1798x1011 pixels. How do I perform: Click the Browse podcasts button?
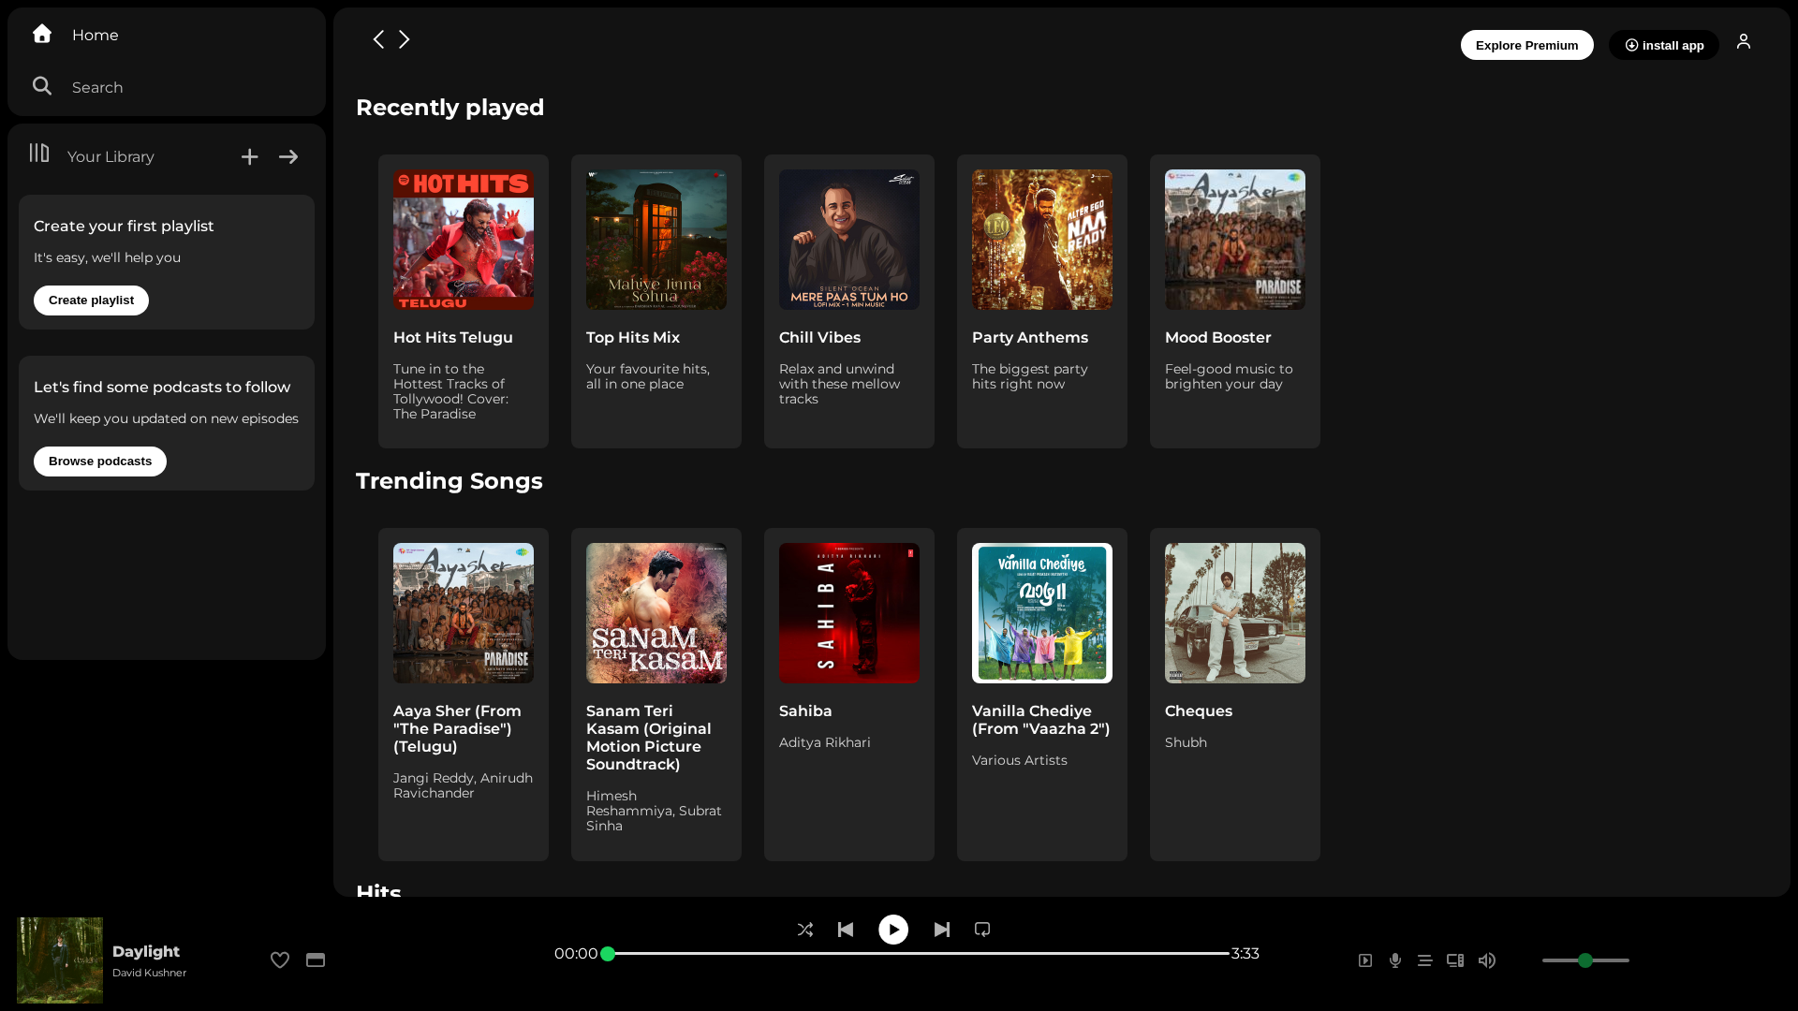click(x=100, y=462)
